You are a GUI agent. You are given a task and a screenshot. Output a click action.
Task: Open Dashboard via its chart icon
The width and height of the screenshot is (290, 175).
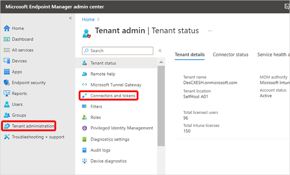pyautogui.click(x=7, y=39)
